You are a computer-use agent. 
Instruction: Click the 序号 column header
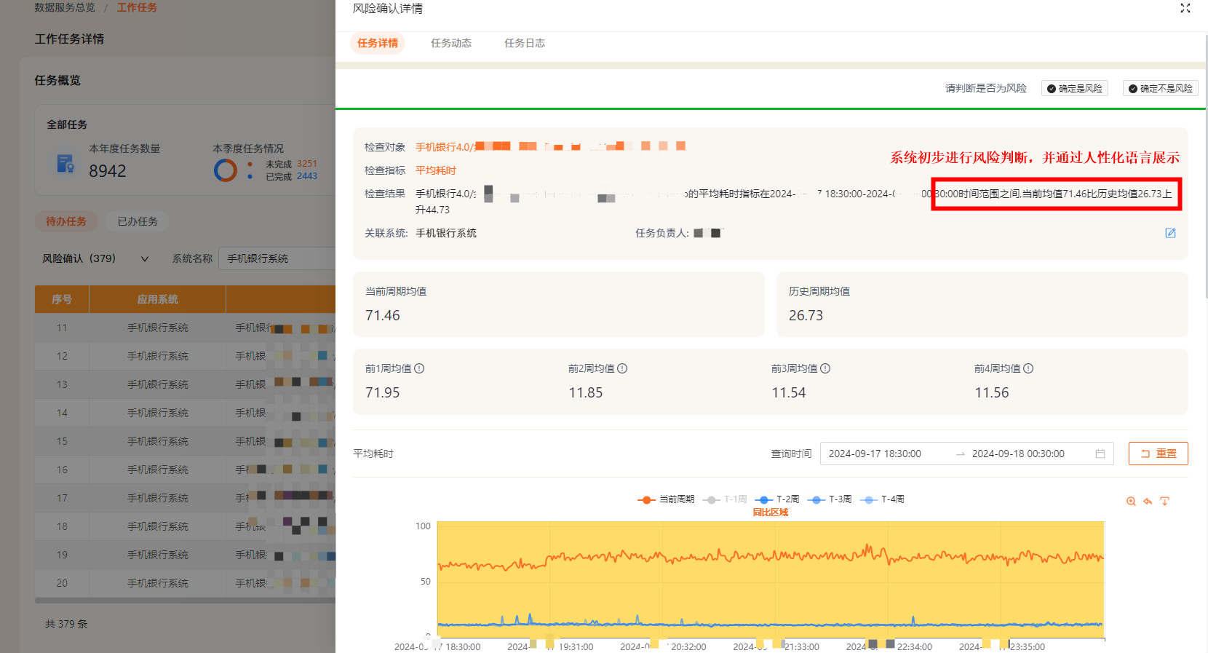point(62,299)
